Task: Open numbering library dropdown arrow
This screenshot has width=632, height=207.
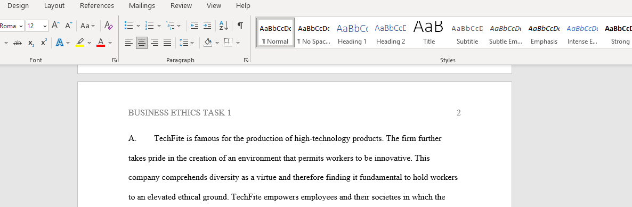Action: point(159,26)
